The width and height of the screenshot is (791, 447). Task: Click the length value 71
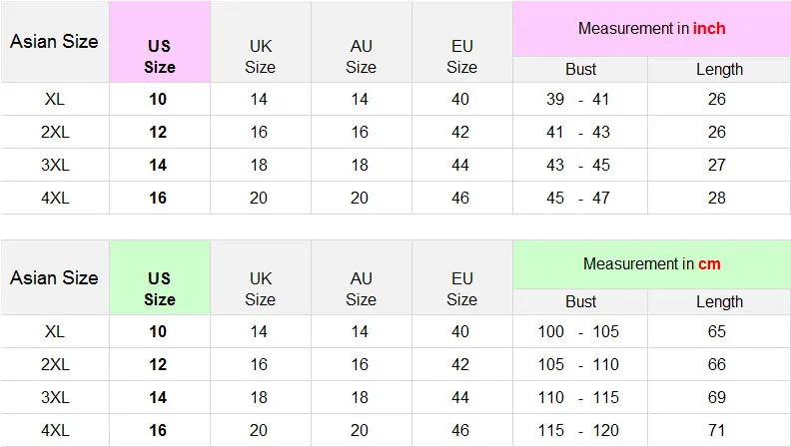(717, 430)
